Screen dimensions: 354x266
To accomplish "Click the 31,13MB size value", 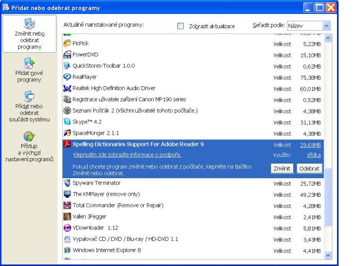I will 310,123.
